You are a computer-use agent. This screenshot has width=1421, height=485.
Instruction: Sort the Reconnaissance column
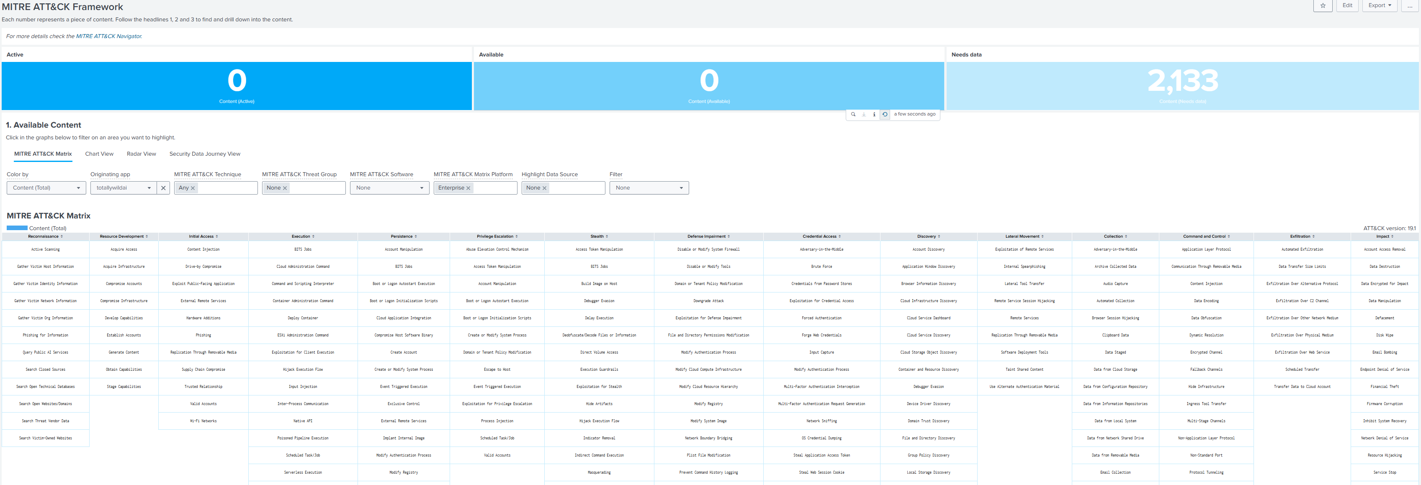62,236
